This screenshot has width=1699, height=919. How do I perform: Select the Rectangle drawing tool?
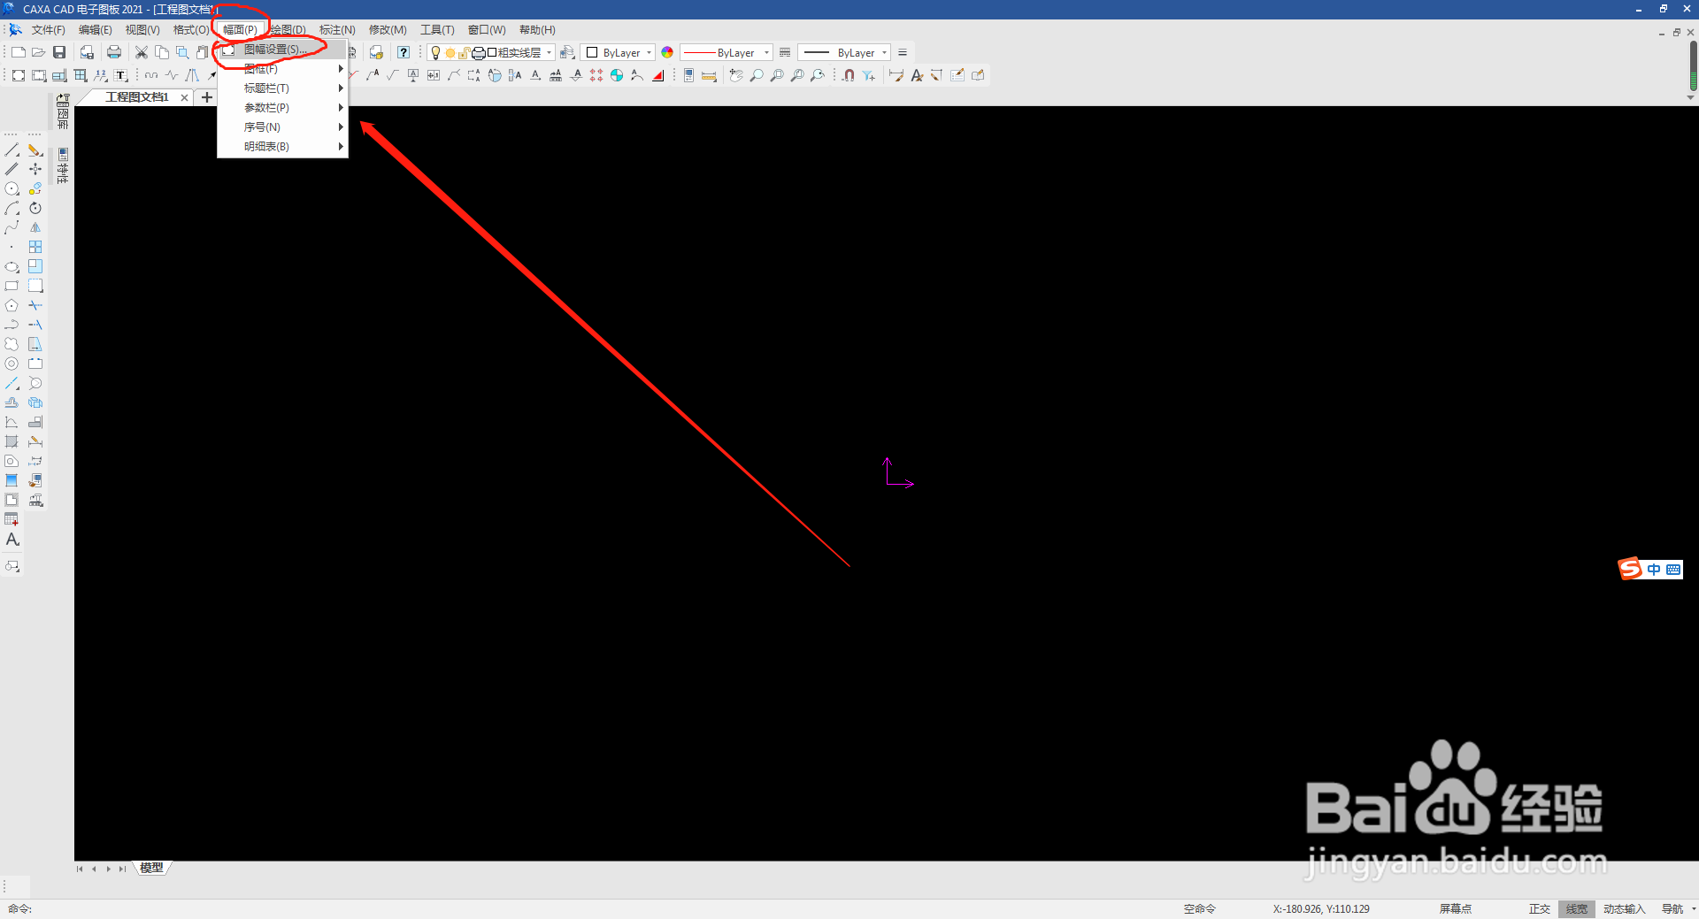click(12, 286)
